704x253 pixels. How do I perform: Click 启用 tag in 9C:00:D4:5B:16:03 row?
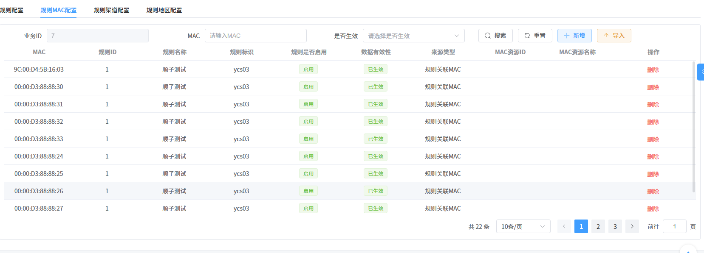point(308,70)
